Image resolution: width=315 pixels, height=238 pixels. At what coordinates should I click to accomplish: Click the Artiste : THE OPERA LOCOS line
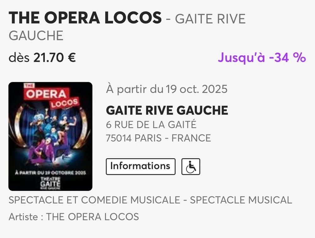[x=74, y=217]
